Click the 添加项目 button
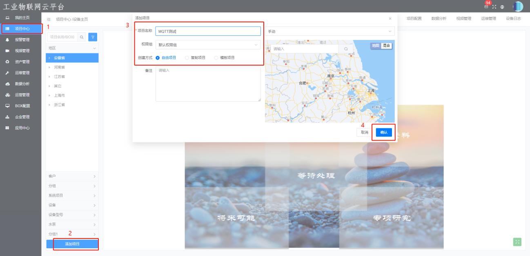Screen dimensions: 530x256 click(x=72, y=244)
